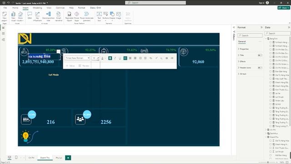Open the Buttons gallery

(x=105, y=16)
